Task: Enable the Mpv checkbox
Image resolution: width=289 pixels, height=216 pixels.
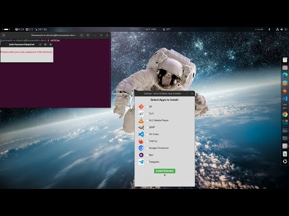Action: (x=148, y=155)
